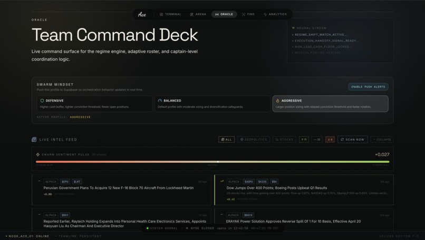Click the $RAY ticker tag
425x240 pixels.
tap(65, 215)
